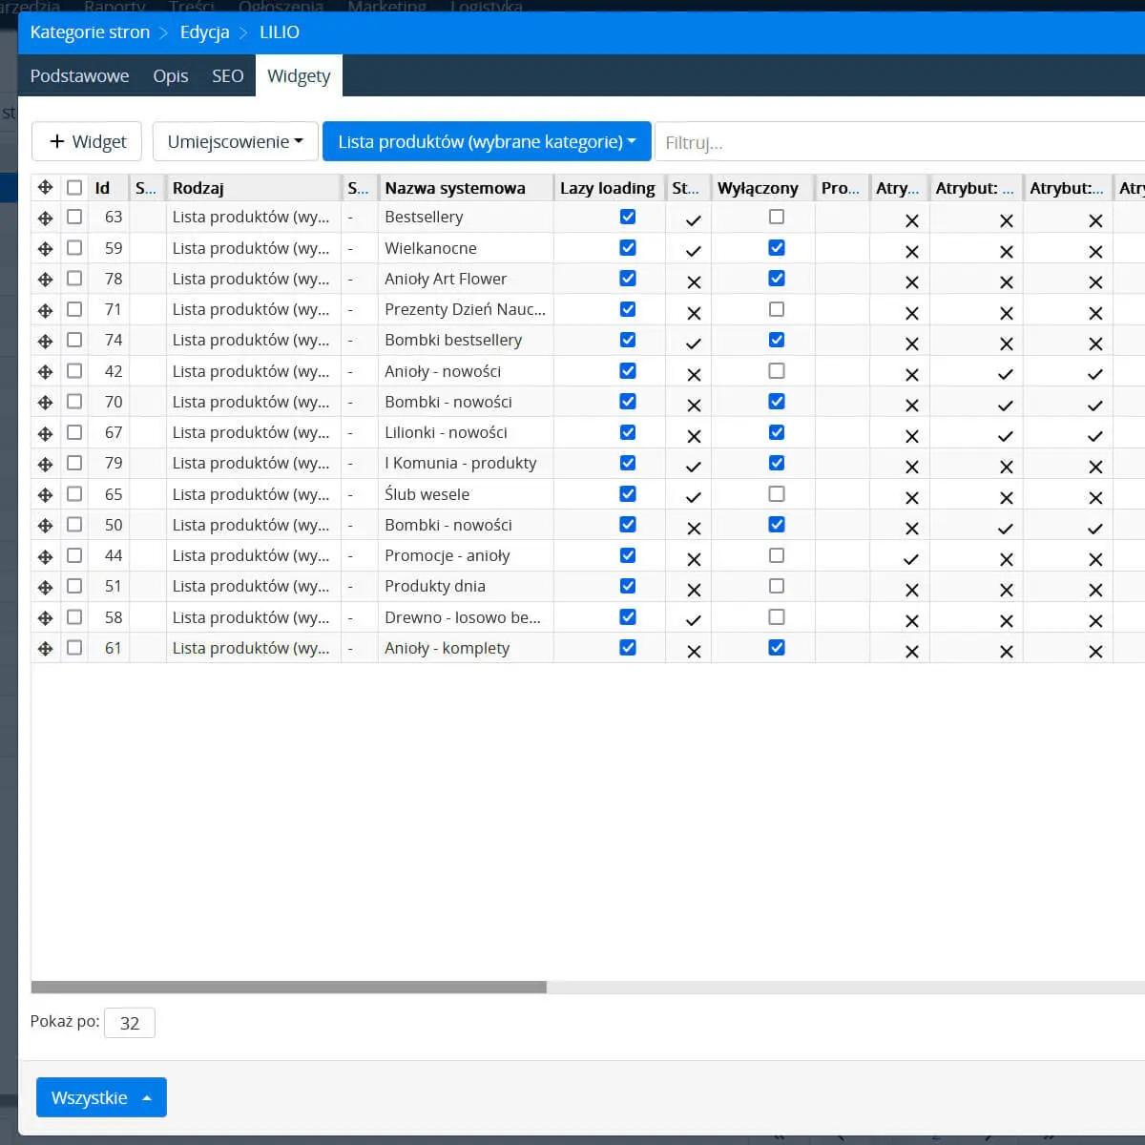Screen dimensions: 1145x1145
Task: Tick the row checkbox for id 78
Action: click(74, 279)
